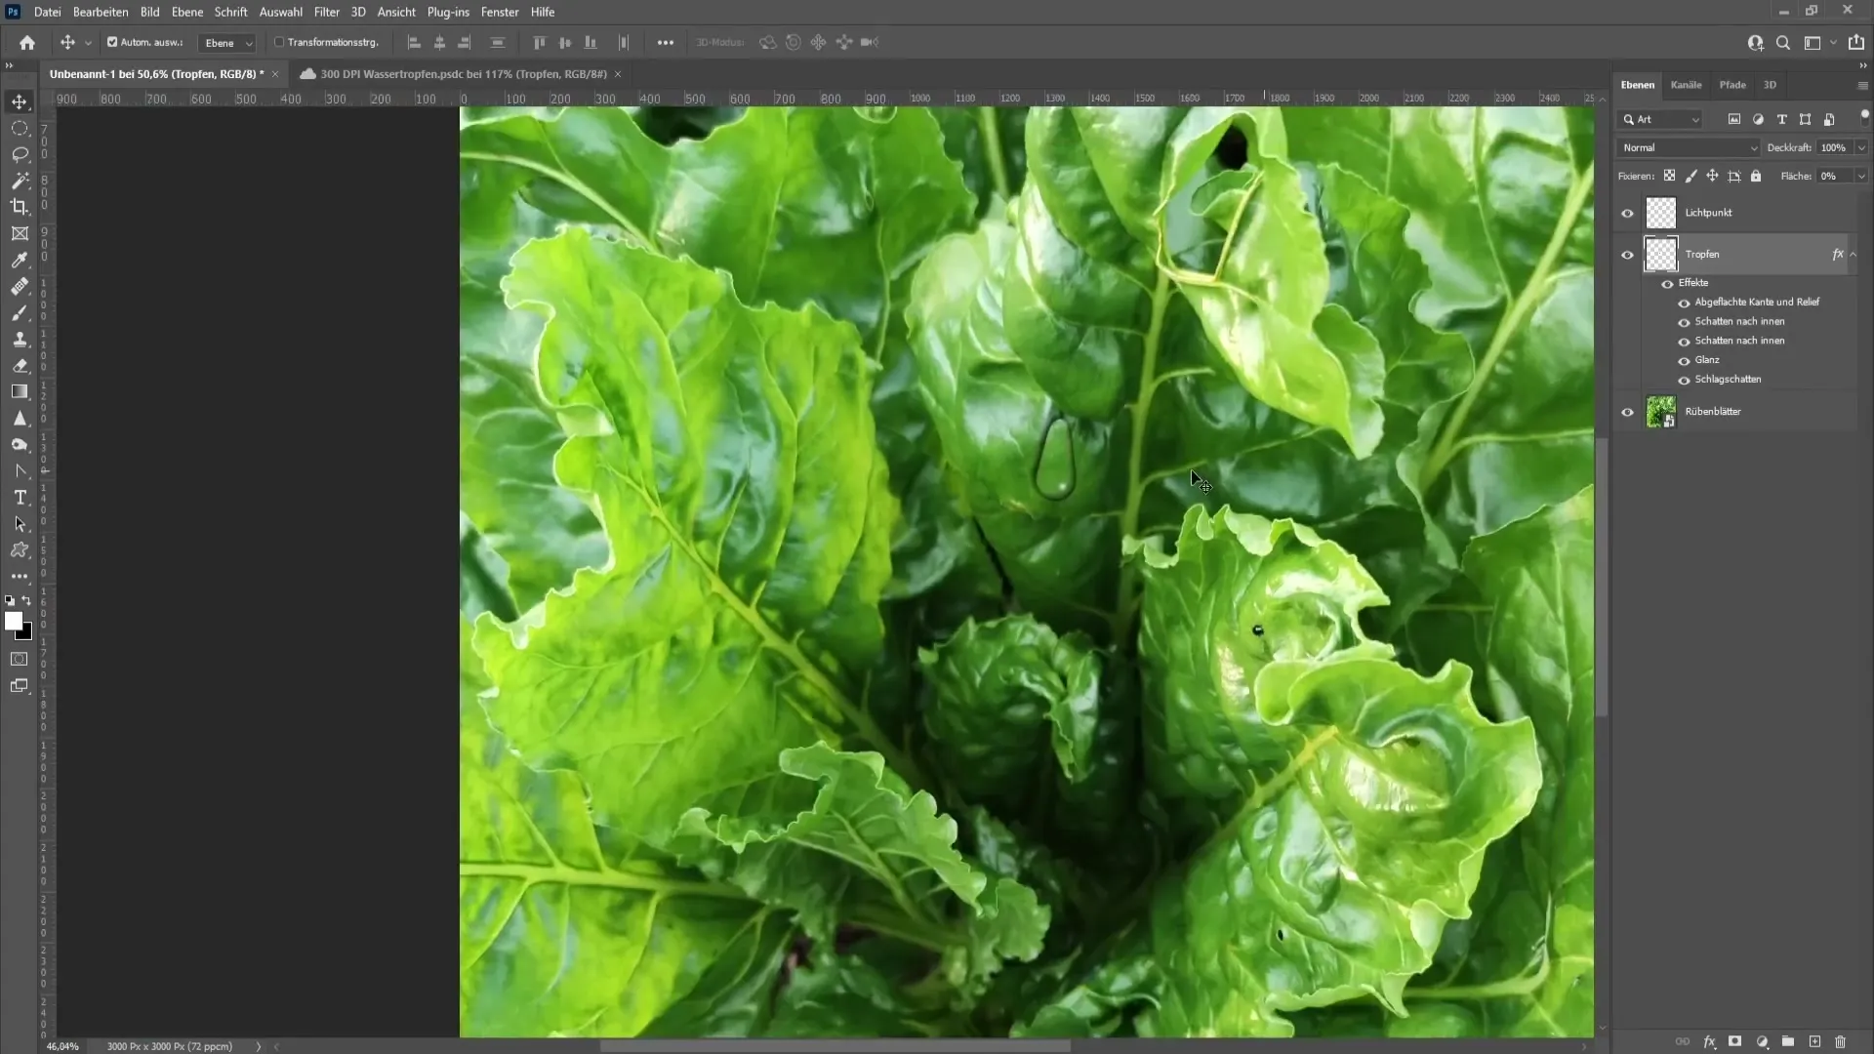
Task: Open the Home screen icon
Action: point(27,42)
